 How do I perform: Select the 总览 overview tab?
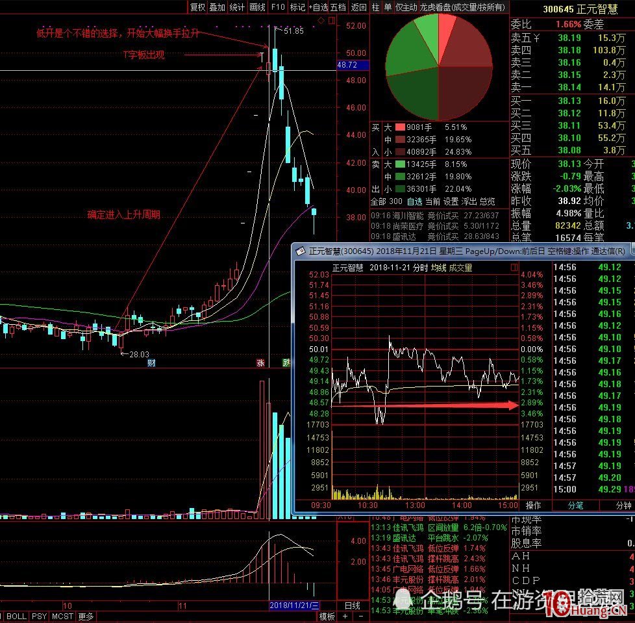coord(487,201)
